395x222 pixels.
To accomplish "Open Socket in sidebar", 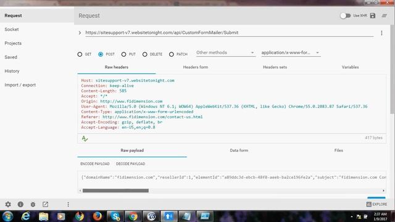I will click(x=37, y=30).
